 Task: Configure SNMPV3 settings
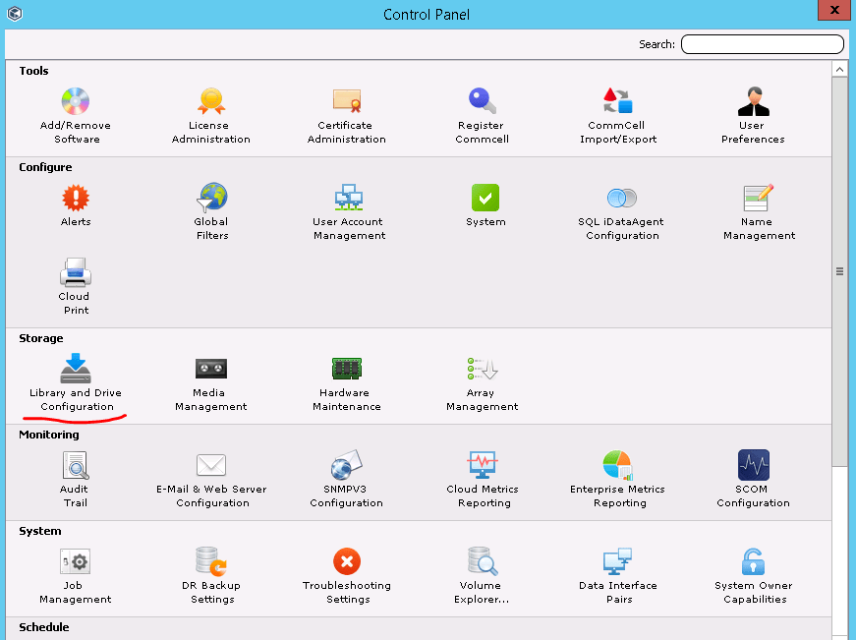tap(346, 479)
